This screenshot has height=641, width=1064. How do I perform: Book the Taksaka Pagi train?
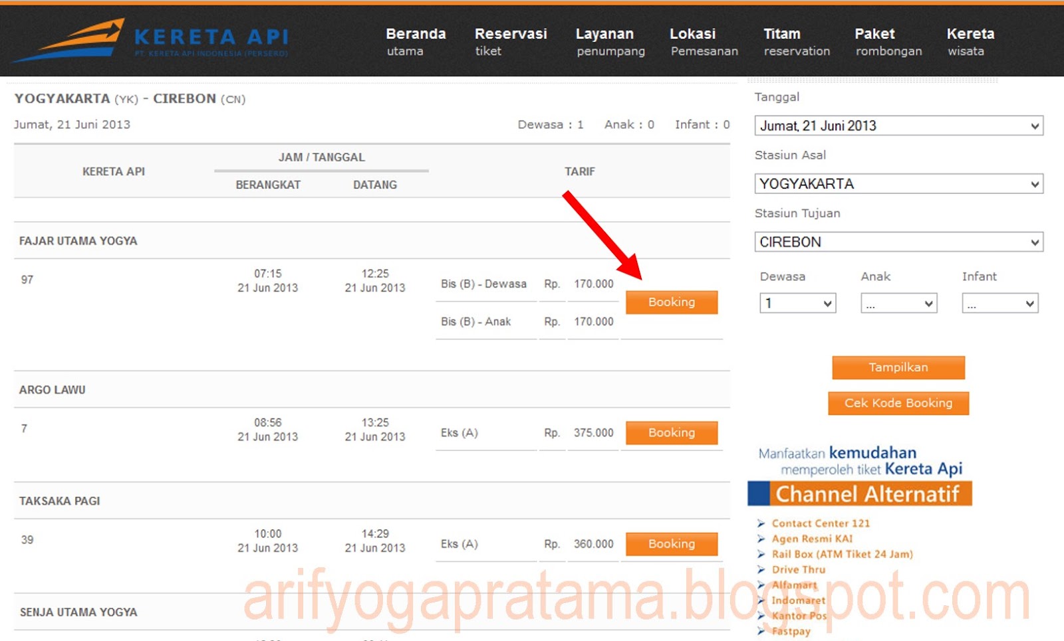tap(672, 544)
